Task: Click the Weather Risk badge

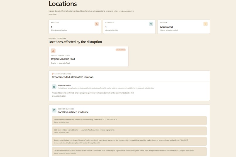Action: tap(121, 50)
